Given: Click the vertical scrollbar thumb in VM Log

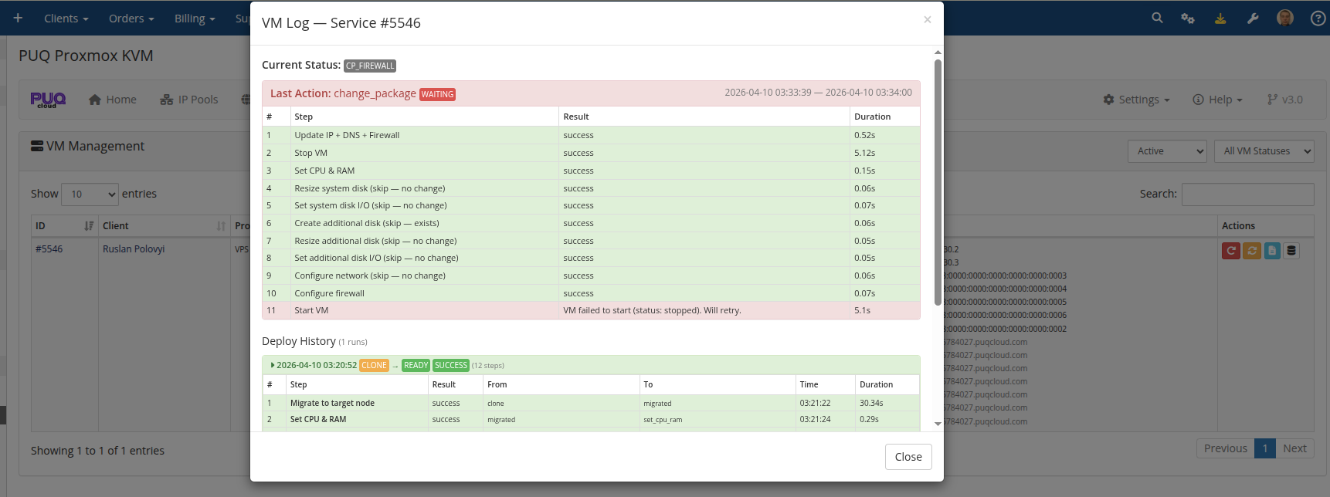Looking at the screenshot, I should pyautogui.click(x=938, y=182).
